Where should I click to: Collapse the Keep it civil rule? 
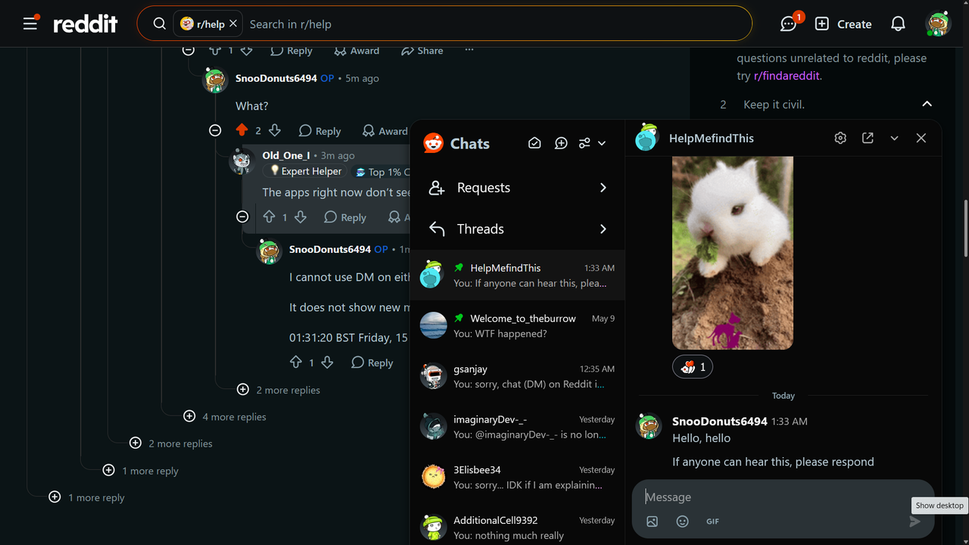click(927, 104)
